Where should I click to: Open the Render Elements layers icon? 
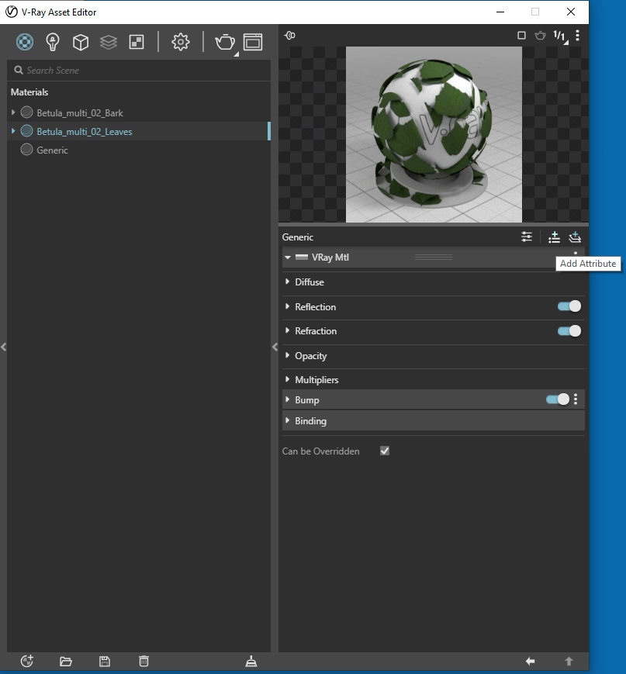coord(109,42)
